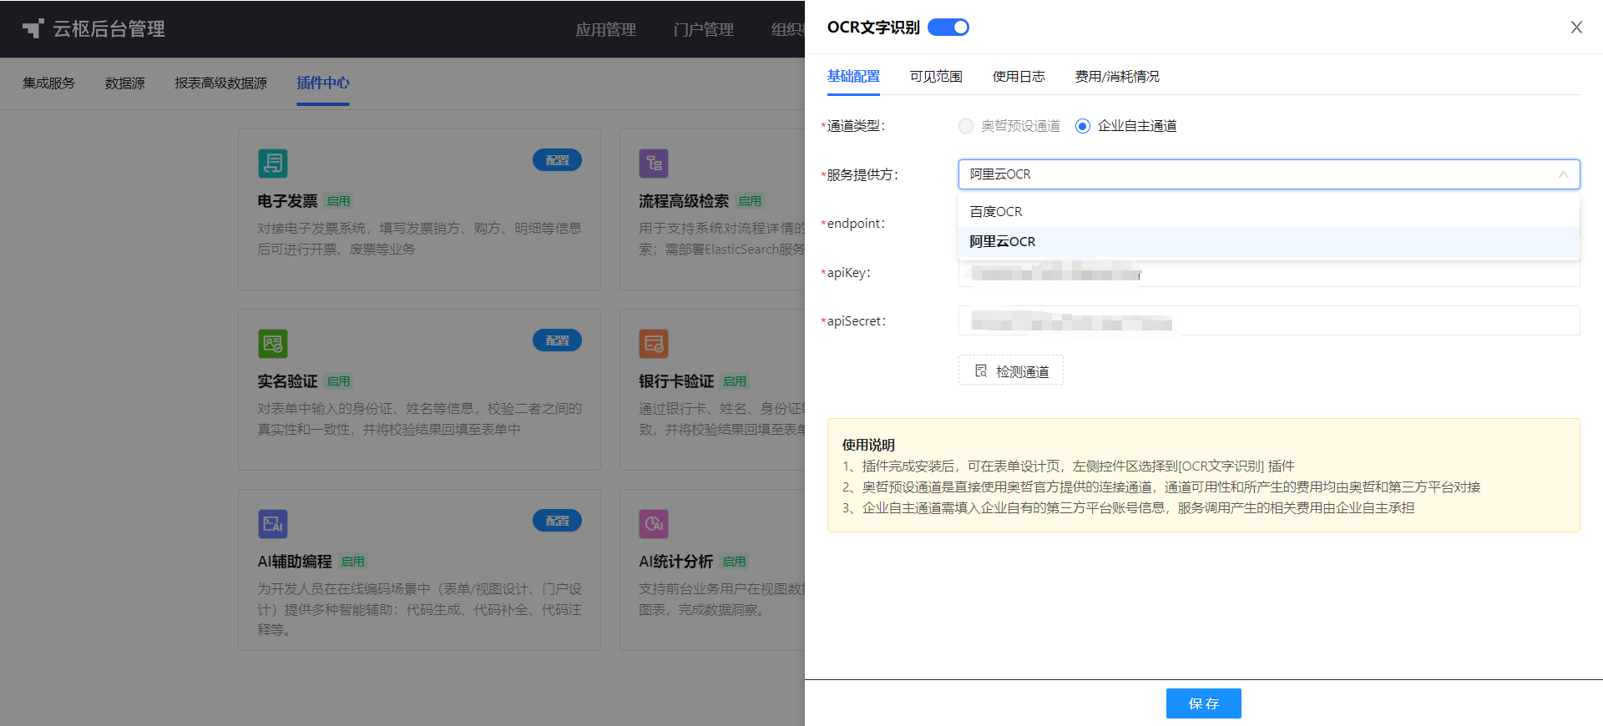Click the 使用说明 heading text
This screenshot has width=1603, height=726.
868,445
